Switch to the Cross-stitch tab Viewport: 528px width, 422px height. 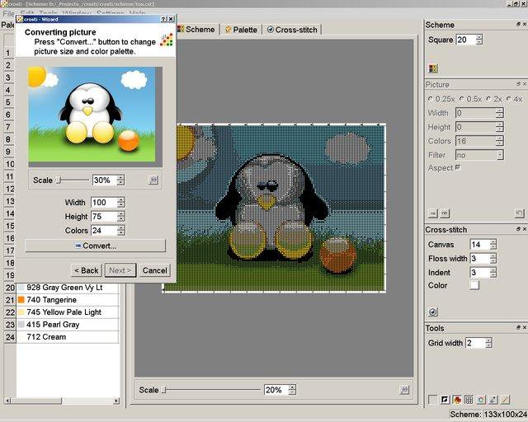pos(292,30)
